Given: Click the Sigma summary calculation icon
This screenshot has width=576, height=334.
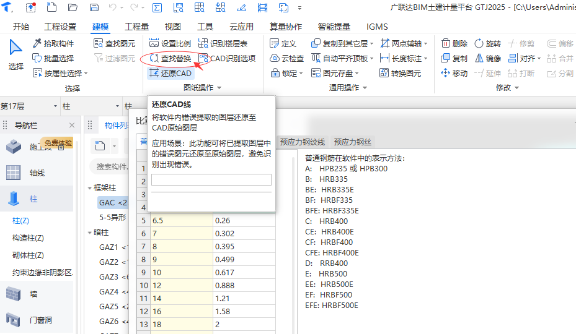Looking at the screenshot, I should coord(157,7).
